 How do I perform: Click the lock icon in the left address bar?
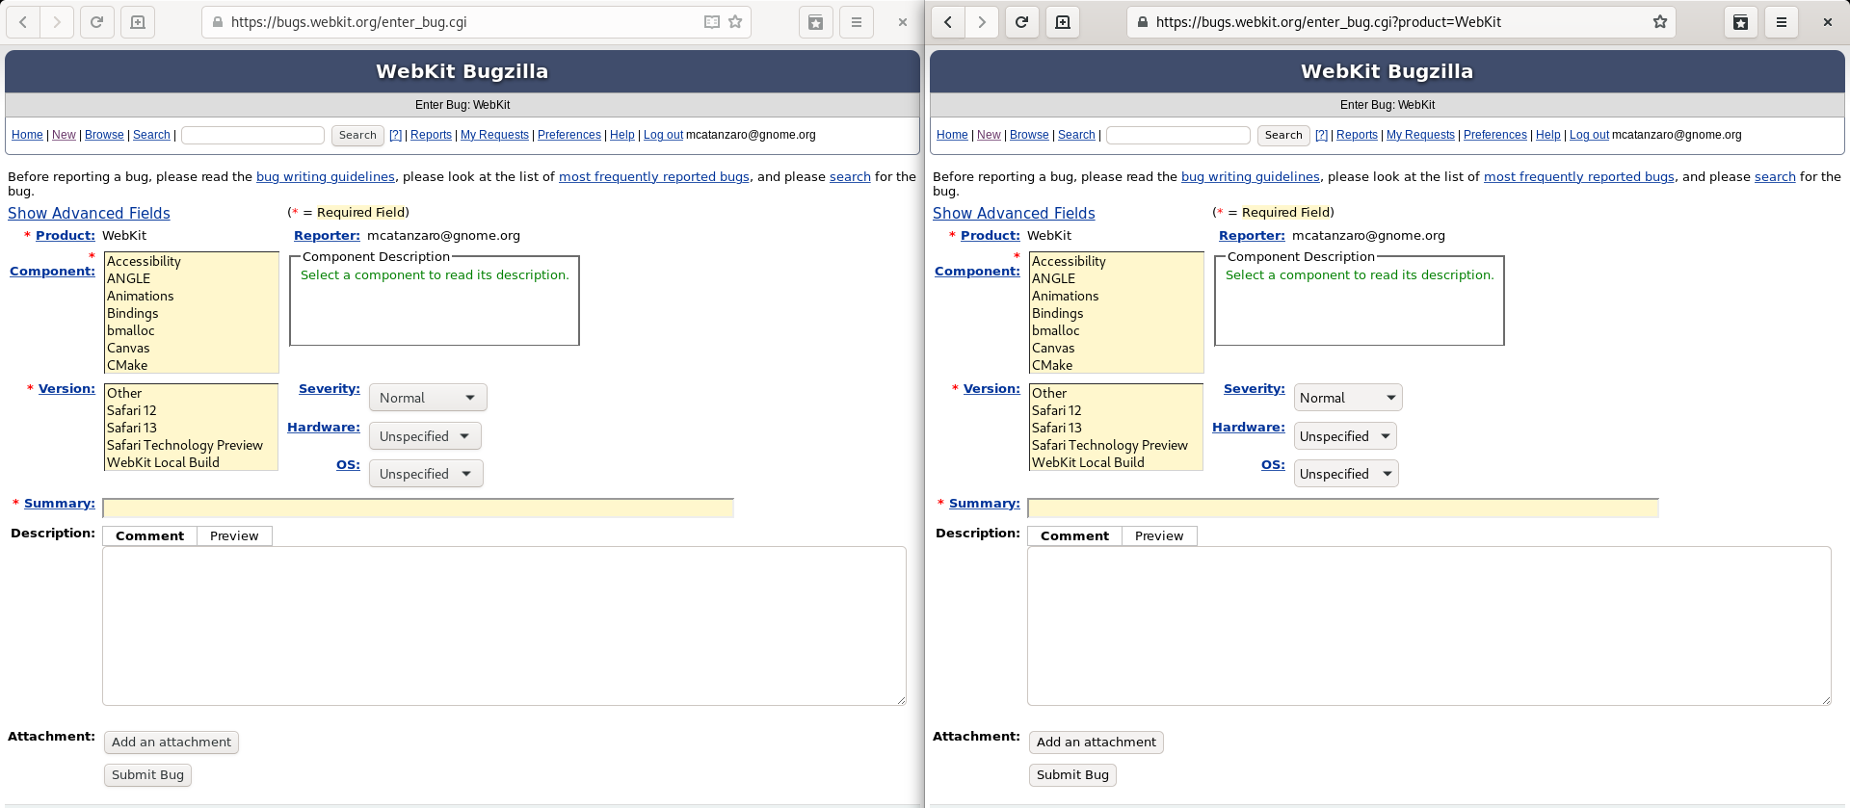(x=218, y=22)
